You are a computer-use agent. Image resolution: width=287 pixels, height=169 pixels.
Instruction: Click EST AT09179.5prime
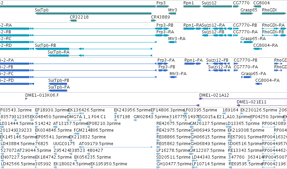click(96, 144)
